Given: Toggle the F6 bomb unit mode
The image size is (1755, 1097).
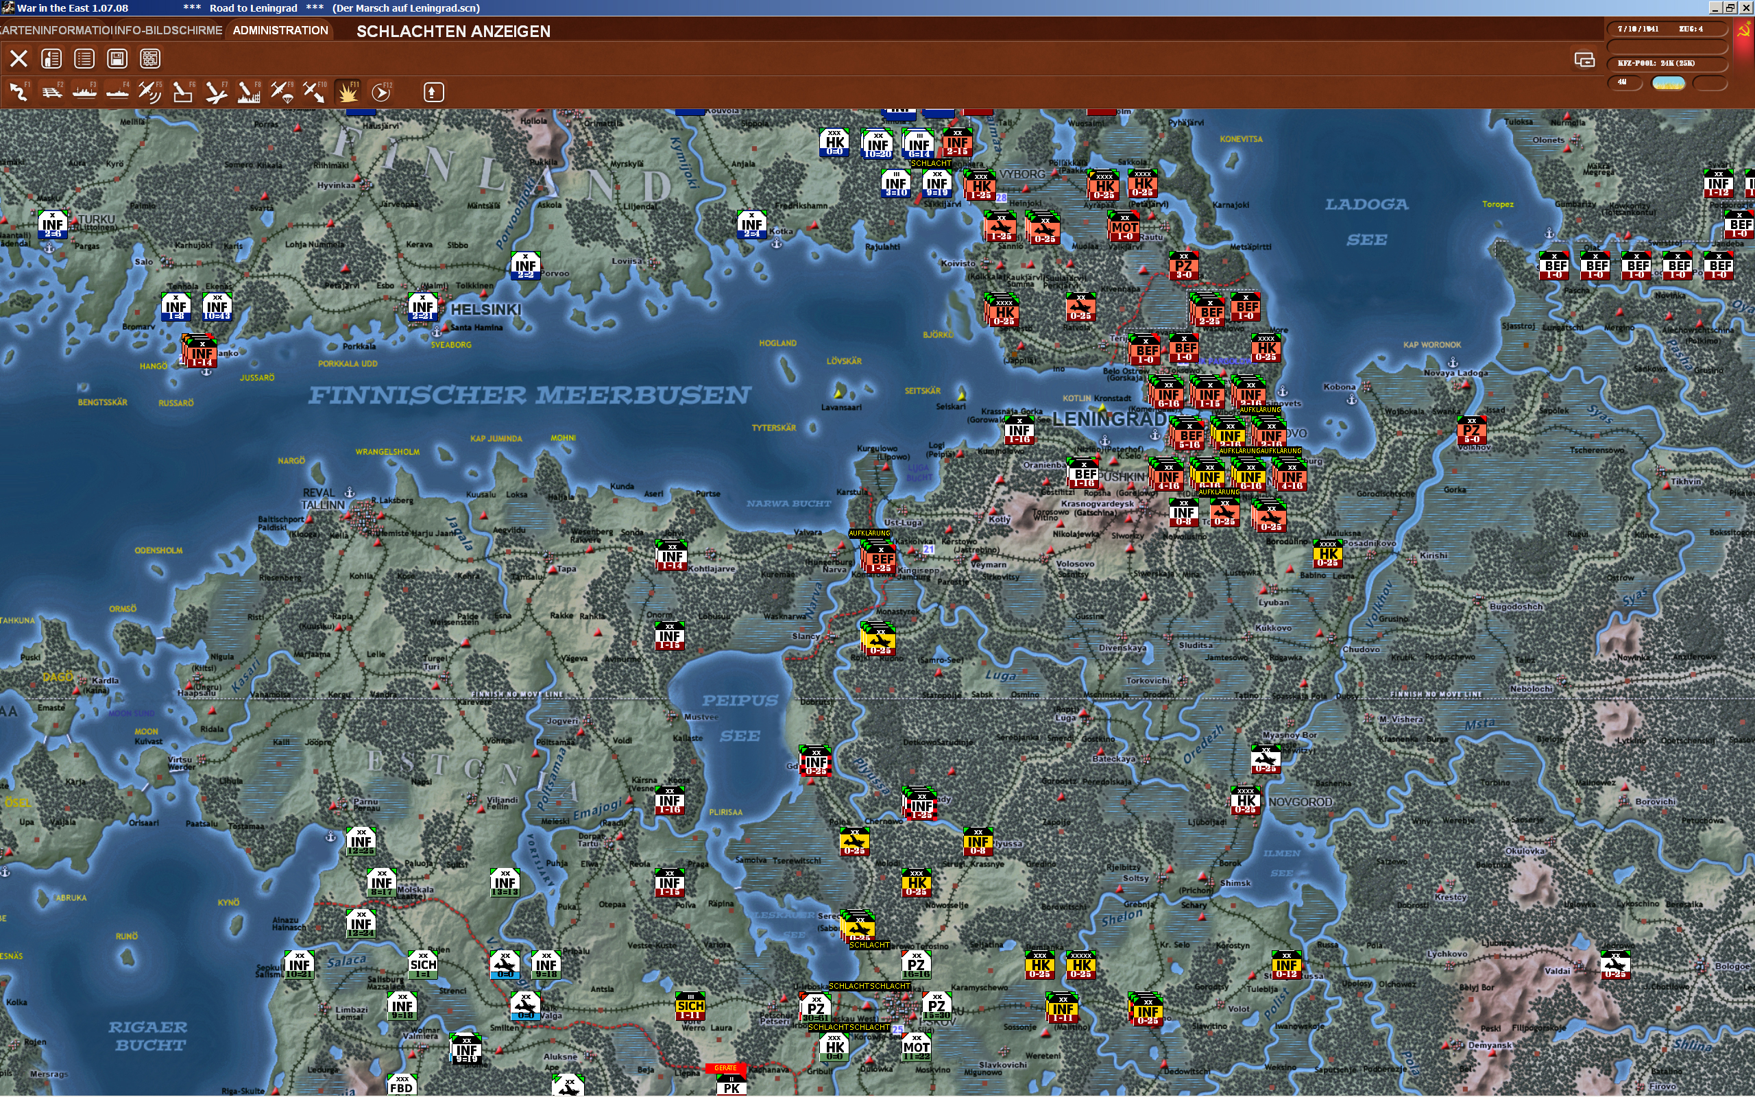Looking at the screenshot, I should pos(183,92).
